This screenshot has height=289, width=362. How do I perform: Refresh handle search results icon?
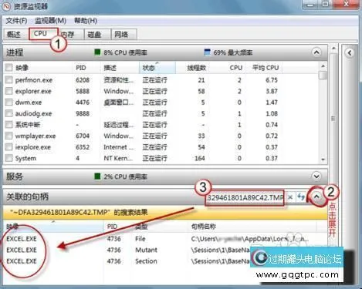point(301,197)
